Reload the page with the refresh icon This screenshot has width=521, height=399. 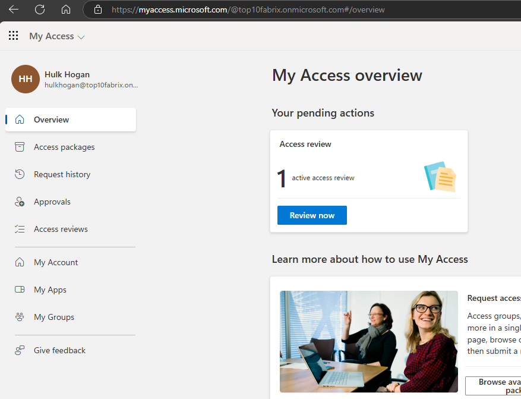pos(40,10)
